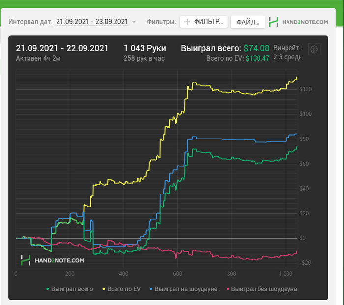Viewport: 344px width, 305px height.
Task: Toggle green 'Выиграл всего' legend dot
Action: (47, 289)
